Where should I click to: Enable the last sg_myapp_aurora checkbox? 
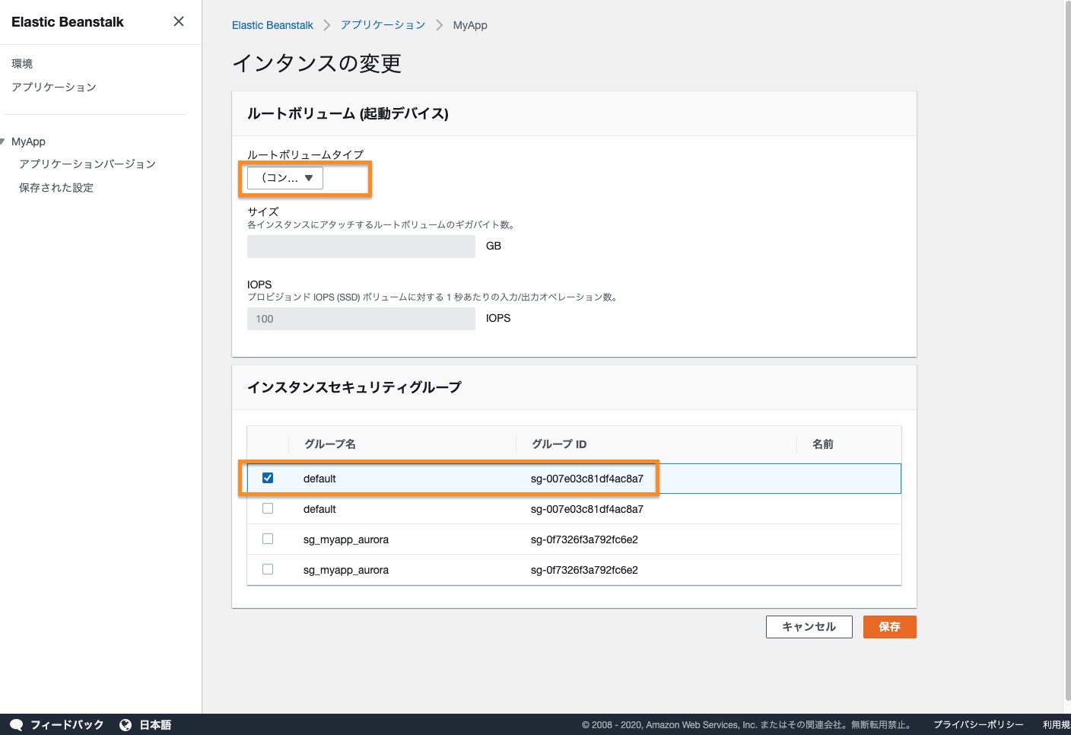(x=268, y=569)
